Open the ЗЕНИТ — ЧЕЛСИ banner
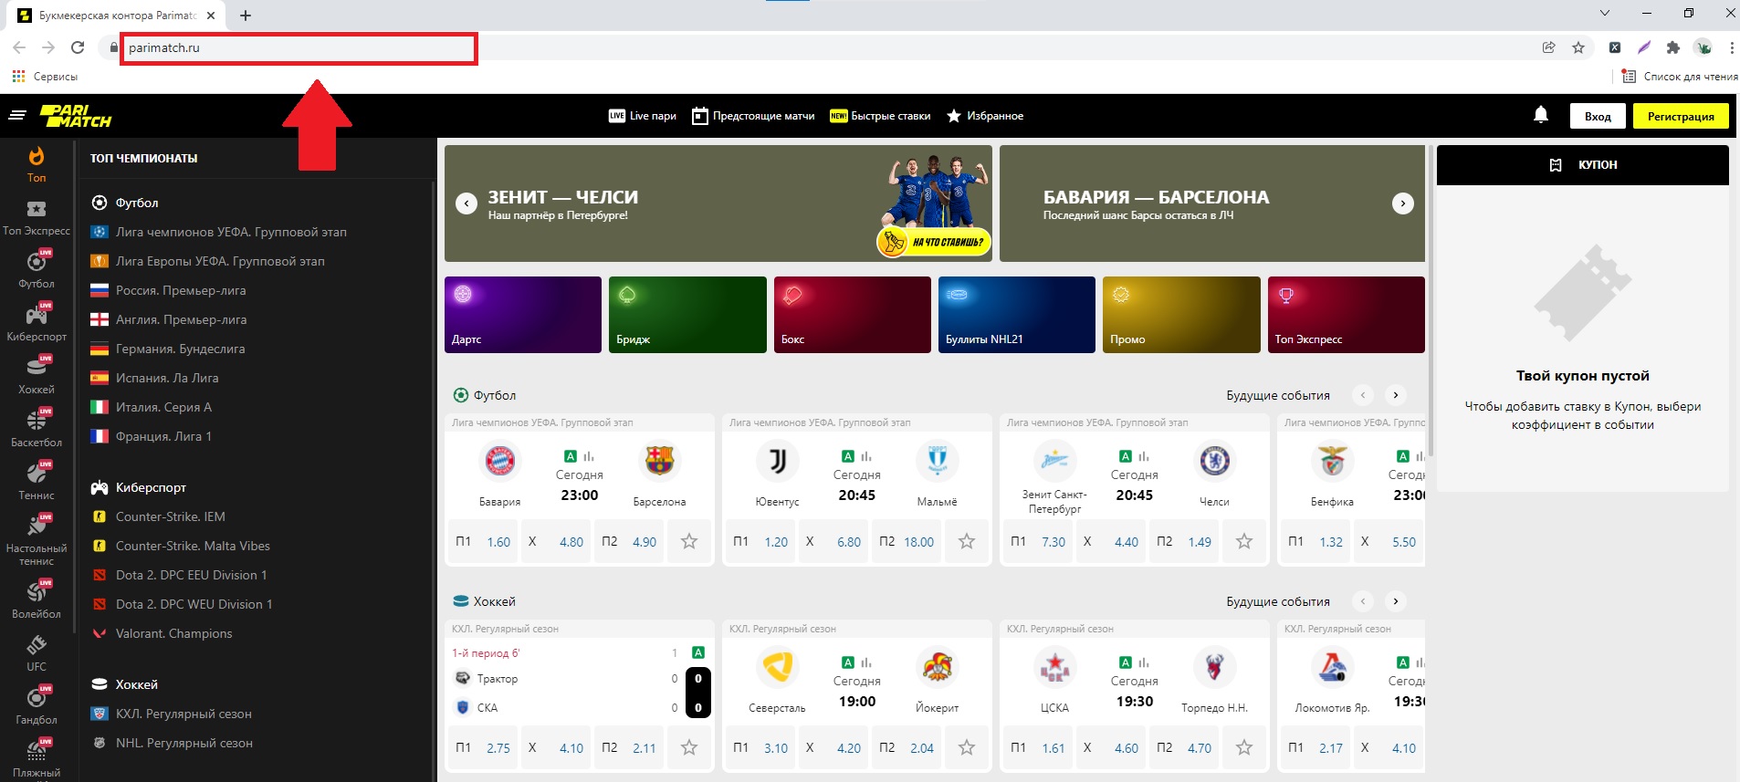Screen dimensions: 1740x782 click(x=718, y=203)
